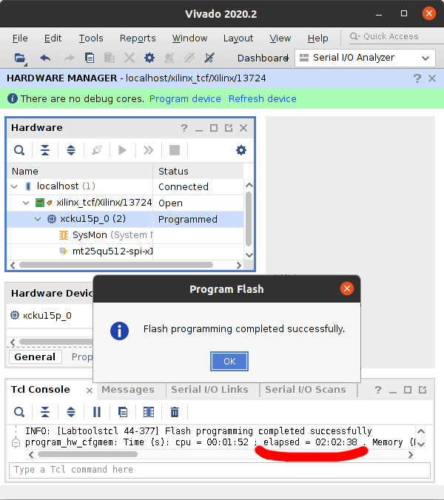
Task: Click Run trigger immediate double-arrow icon
Action: (148, 150)
